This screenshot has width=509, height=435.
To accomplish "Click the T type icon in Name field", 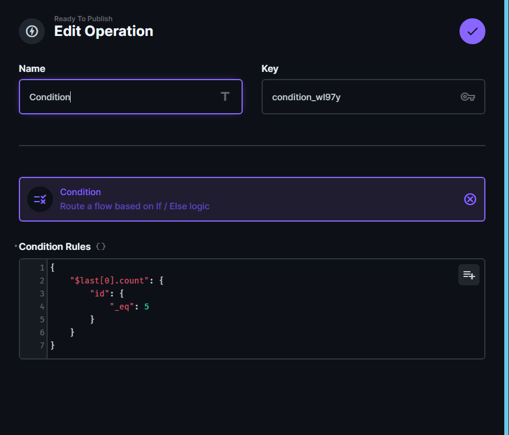I will 224,97.
